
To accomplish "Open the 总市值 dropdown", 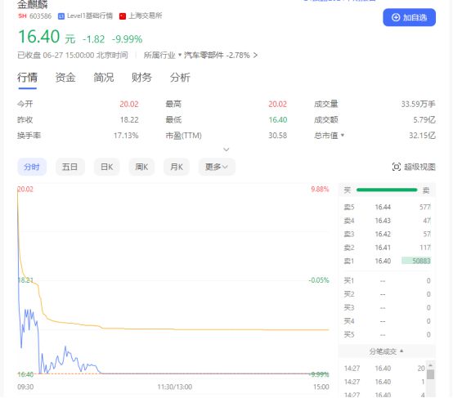I will click(343, 135).
